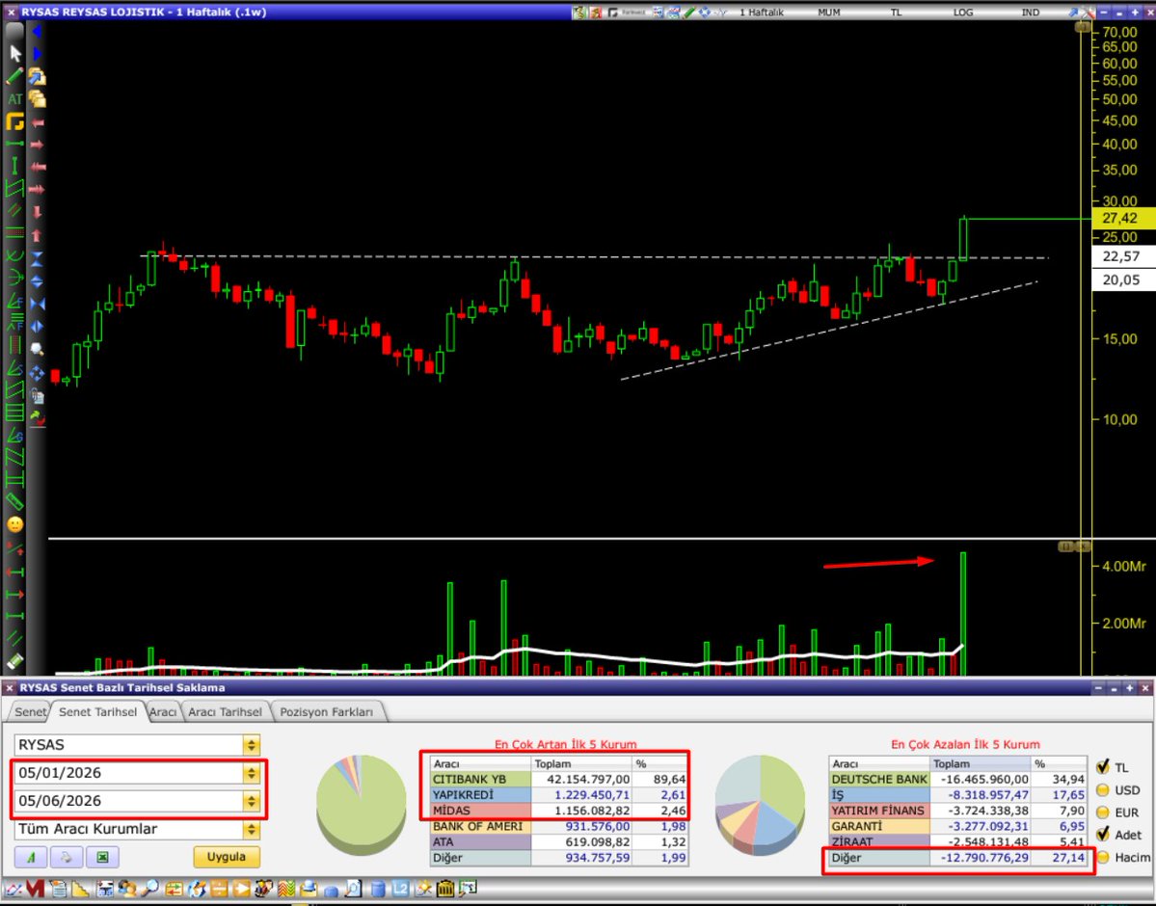Click the magnifying glass icon in bottom toolbar
1156x906 pixels.
[x=151, y=889]
